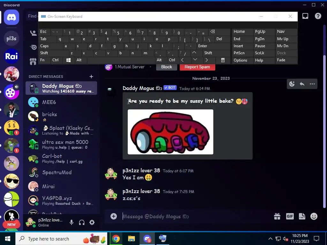Open User Settings gear icon
The height and width of the screenshot is (245, 327).
click(92, 222)
